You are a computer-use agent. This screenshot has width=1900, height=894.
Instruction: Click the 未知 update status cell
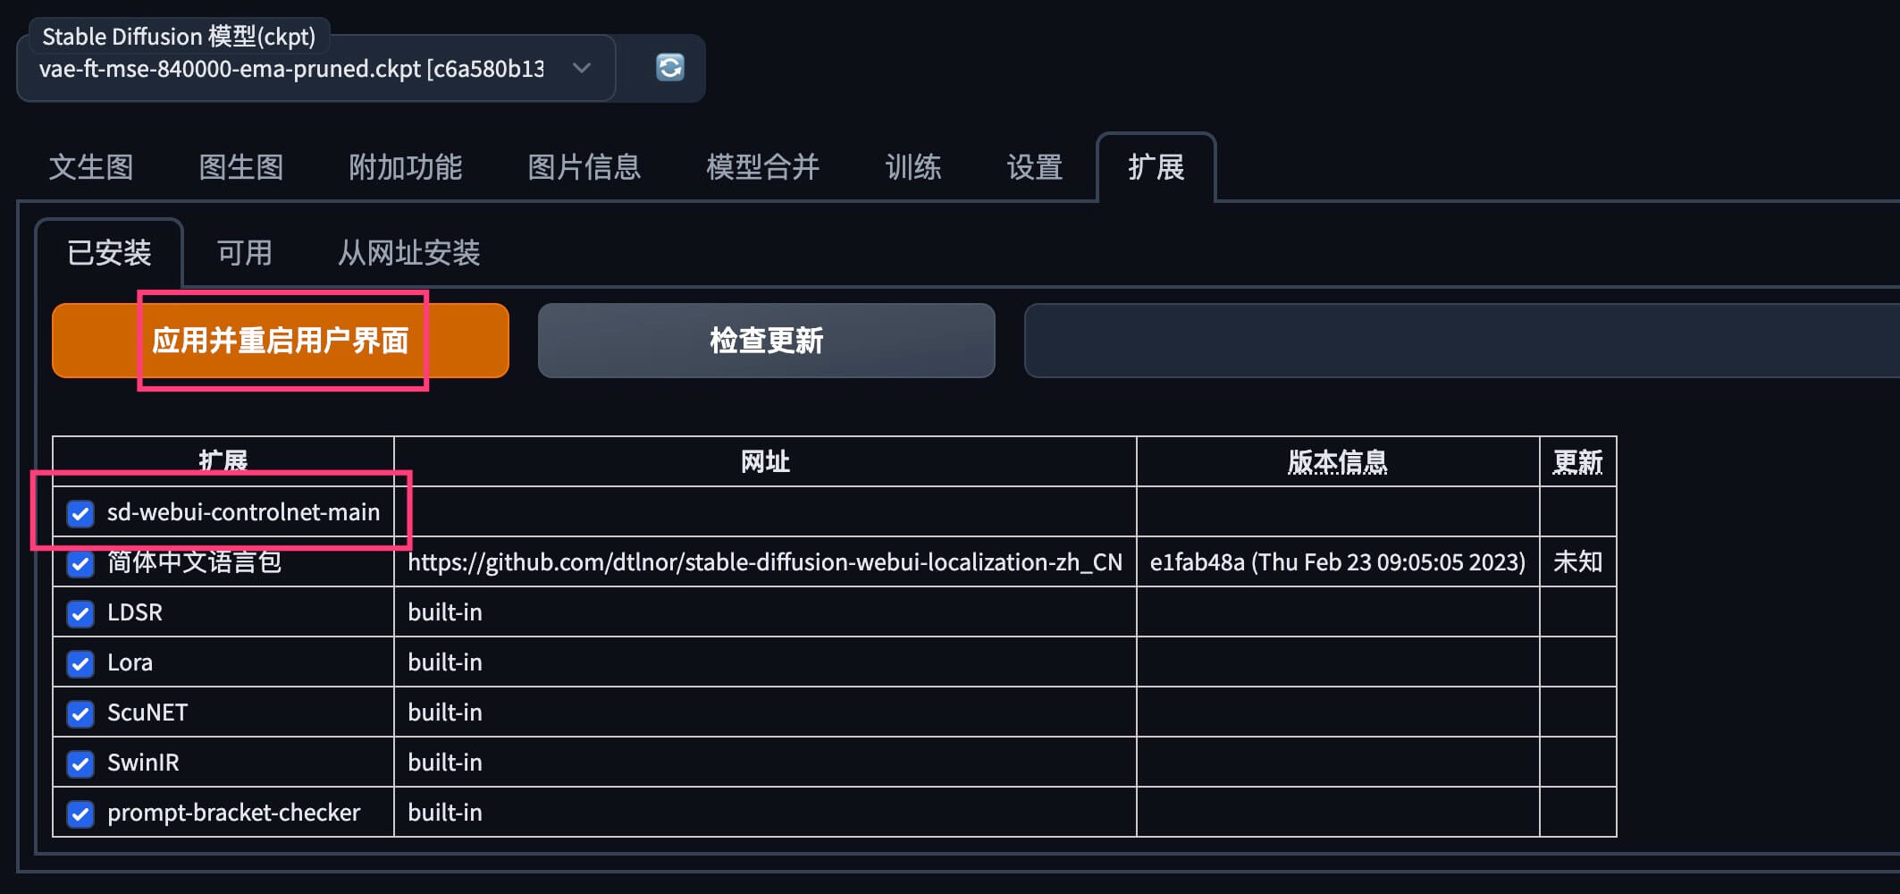[1577, 563]
